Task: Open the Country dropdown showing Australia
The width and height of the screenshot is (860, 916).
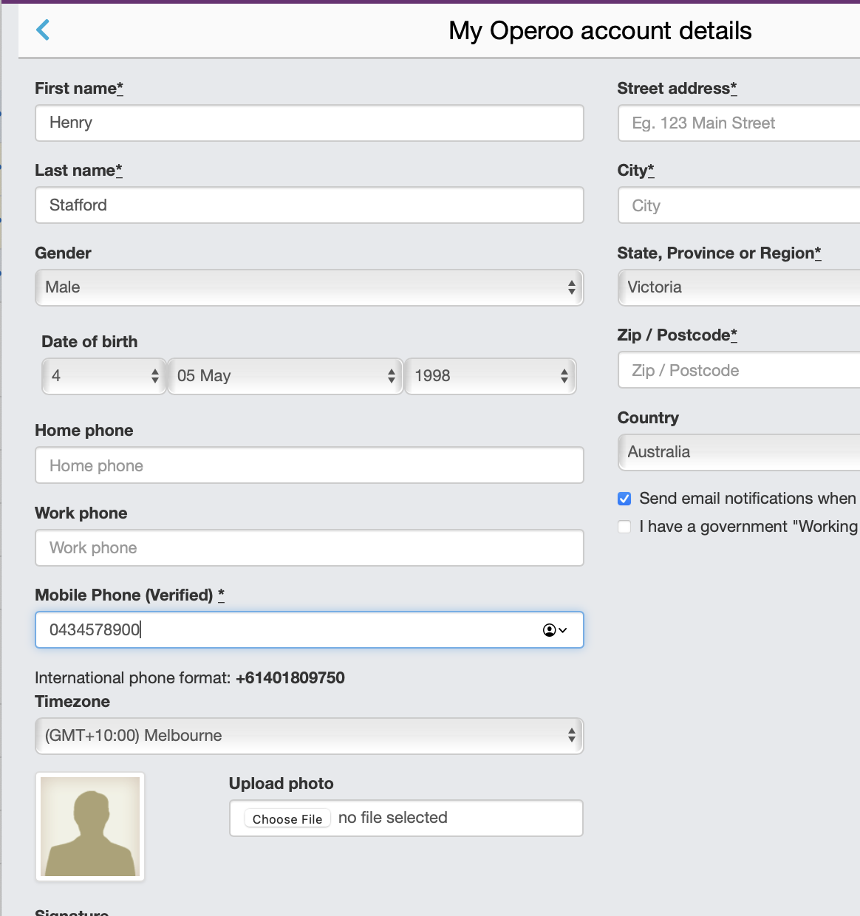Action: (x=739, y=452)
